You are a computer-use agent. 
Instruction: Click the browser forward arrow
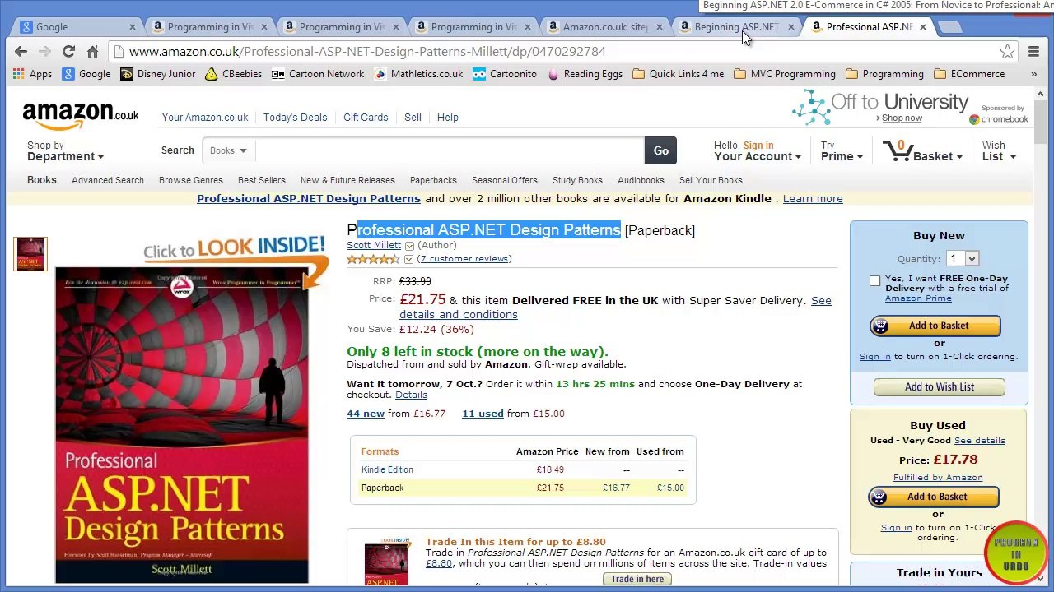click(44, 52)
